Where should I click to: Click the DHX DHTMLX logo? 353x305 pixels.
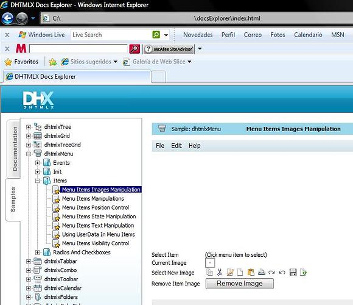[x=38, y=100]
